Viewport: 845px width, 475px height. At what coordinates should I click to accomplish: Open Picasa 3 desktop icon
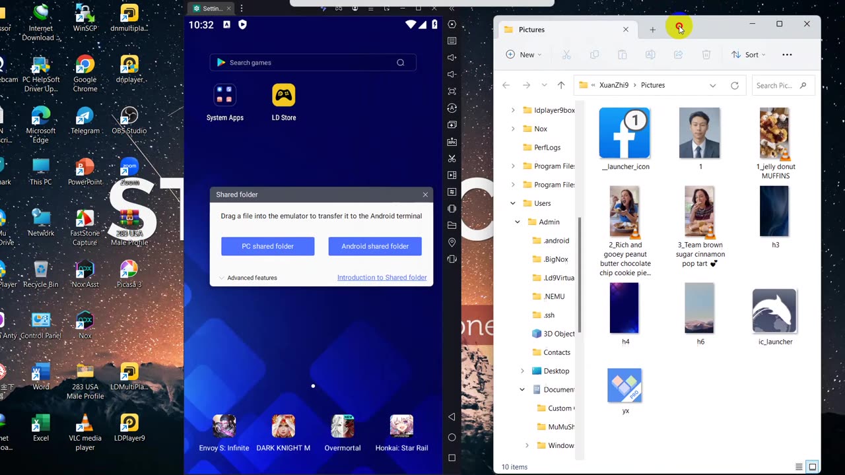point(129,274)
